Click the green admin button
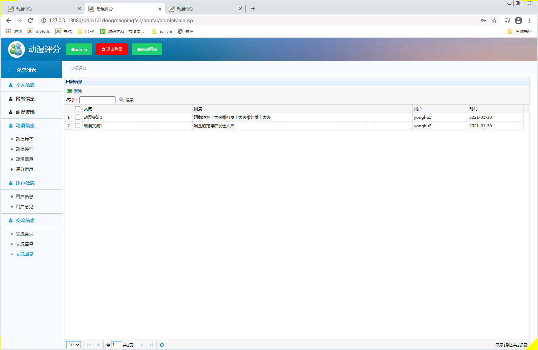 (79, 49)
